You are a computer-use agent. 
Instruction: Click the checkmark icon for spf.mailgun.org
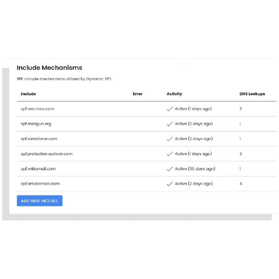(x=170, y=124)
